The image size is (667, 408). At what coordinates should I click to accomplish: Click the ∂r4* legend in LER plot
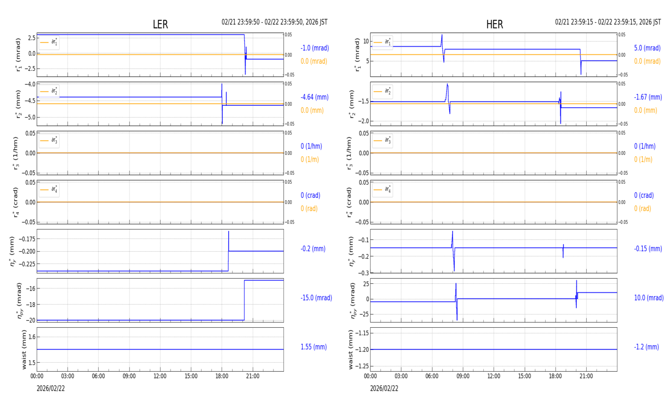[49, 190]
